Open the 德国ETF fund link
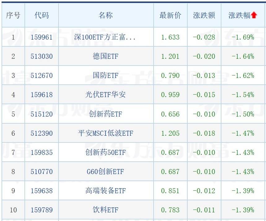The height and width of the screenshot is (221, 266). (106, 56)
